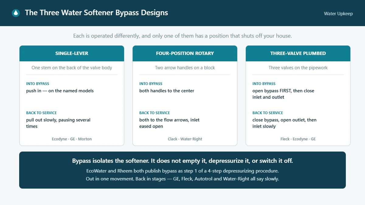The image size is (365, 205).
Task: Click BACK TO SERVICE label in Three-Valve Plumbed card
Action: point(268,113)
